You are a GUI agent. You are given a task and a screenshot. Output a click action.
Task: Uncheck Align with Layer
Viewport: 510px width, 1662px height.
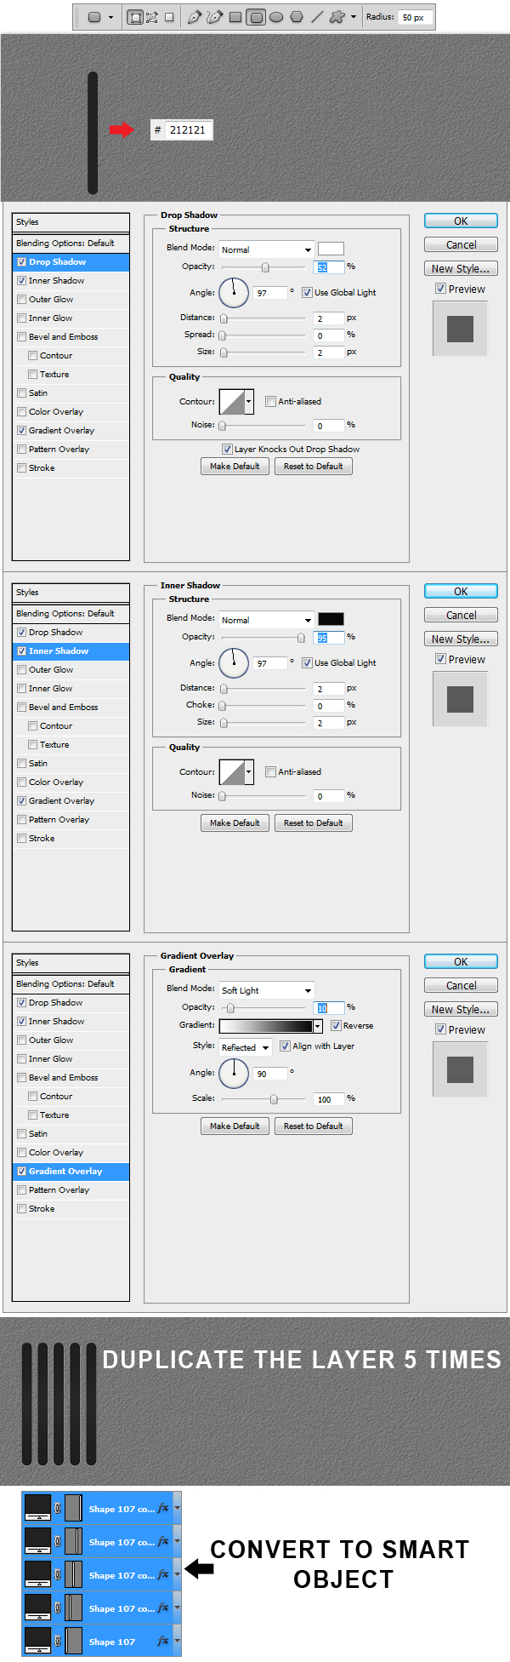click(x=286, y=1046)
